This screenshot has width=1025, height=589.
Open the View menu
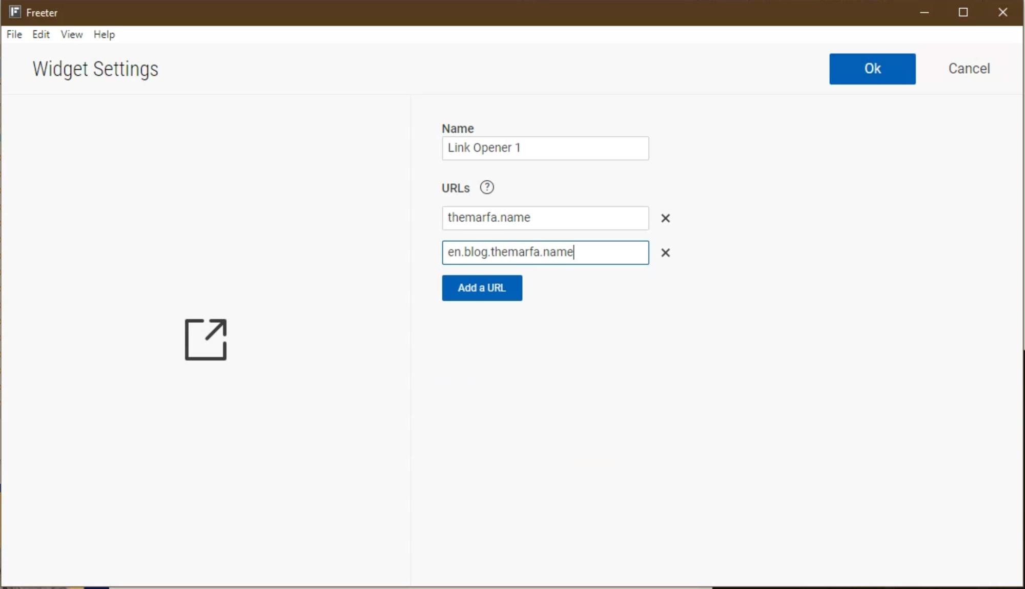pos(71,34)
